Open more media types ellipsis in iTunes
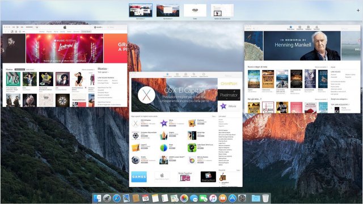This screenshot has width=363, height=204. coord(24,32)
